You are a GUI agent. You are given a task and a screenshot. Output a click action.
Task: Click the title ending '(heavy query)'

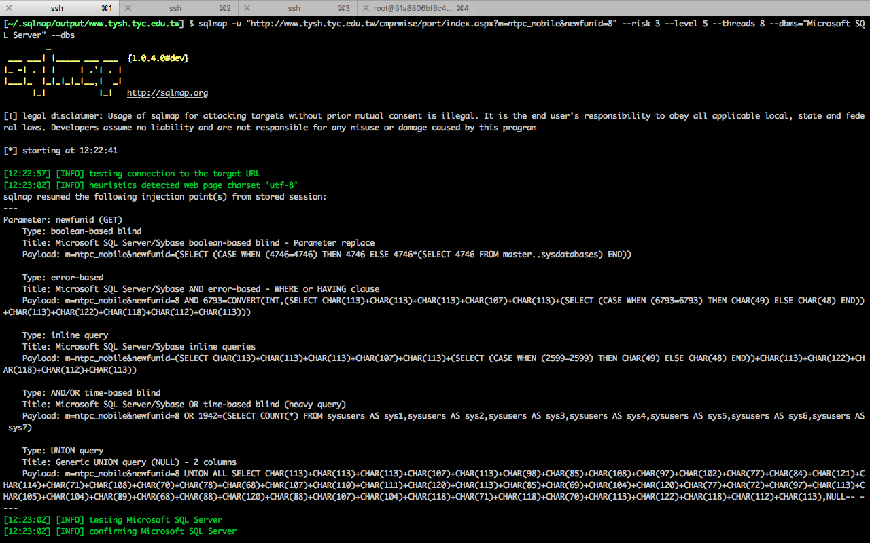[x=184, y=405]
